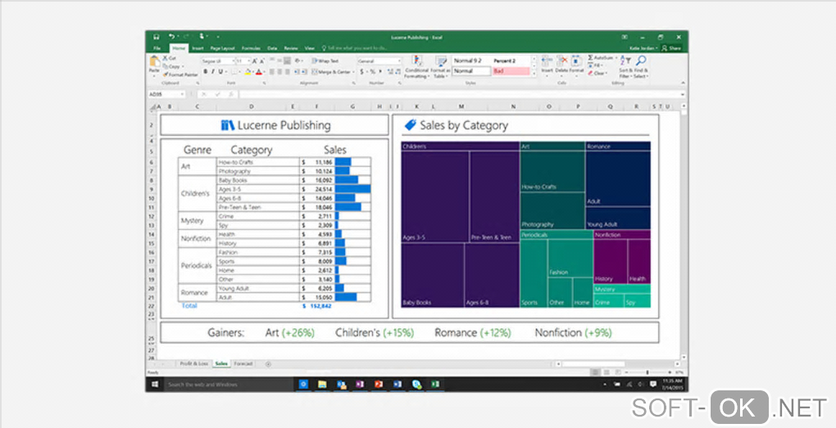836x428 pixels.
Task: Open Format as Table
Action: [x=440, y=67]
